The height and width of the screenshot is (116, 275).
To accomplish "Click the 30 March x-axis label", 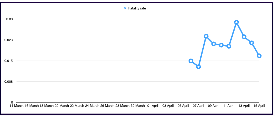I will click(137, 106).
